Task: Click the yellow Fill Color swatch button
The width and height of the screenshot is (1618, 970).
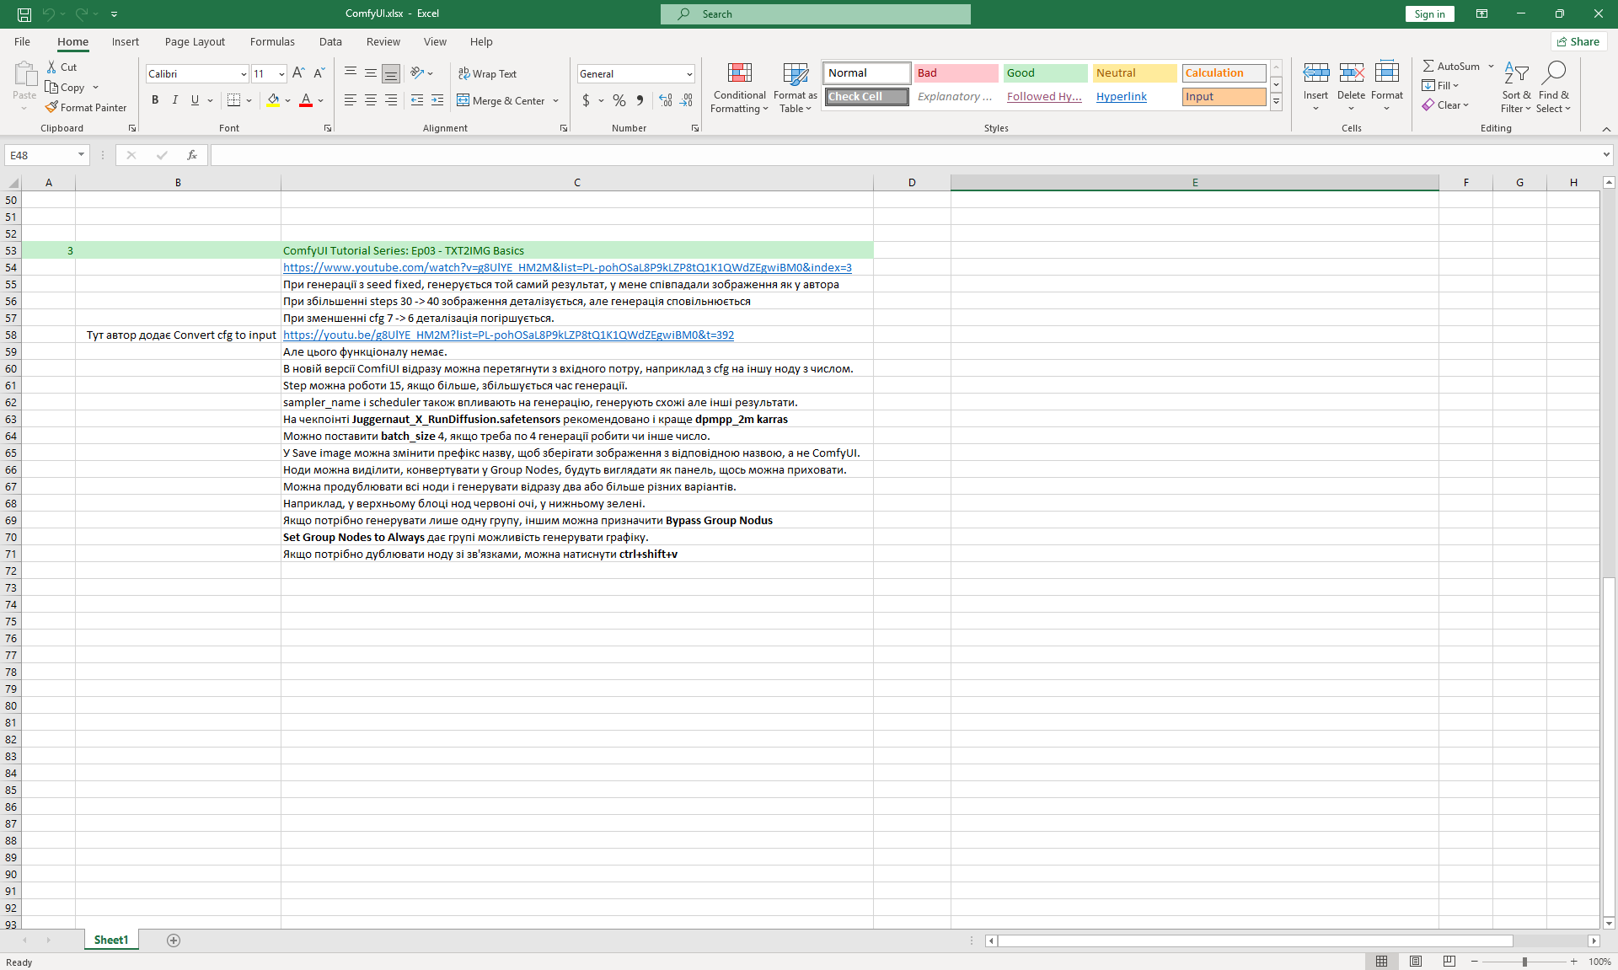Action: click(x=273, y=100)
